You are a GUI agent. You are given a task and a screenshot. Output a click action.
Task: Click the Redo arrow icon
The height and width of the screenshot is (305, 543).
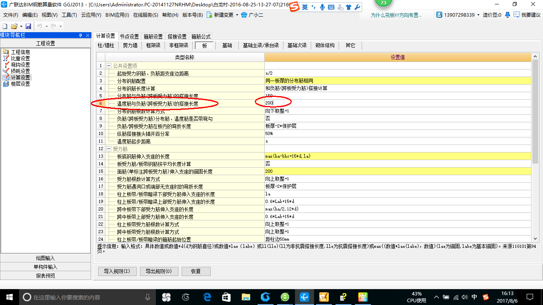53,26
